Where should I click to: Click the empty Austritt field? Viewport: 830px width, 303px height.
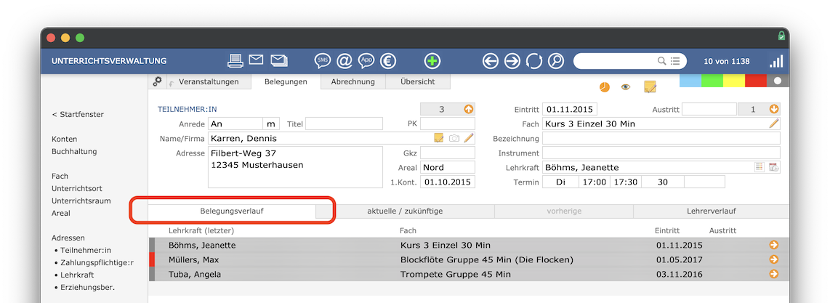pyautogui.click(x=709, y=110)
